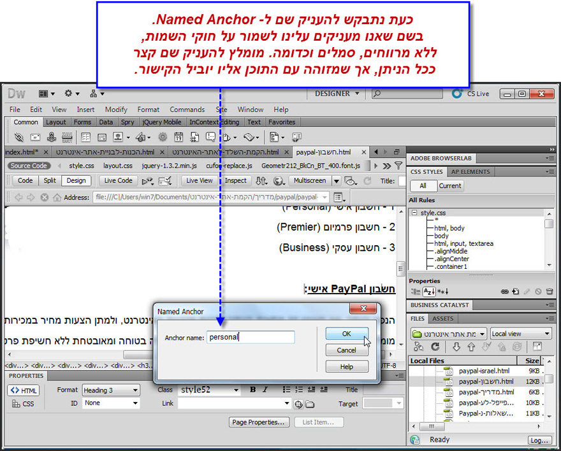Image resolution: width=561 pixels, height=451 pixels.
Task: Toggle the Design view button
Action: point(76,181)
